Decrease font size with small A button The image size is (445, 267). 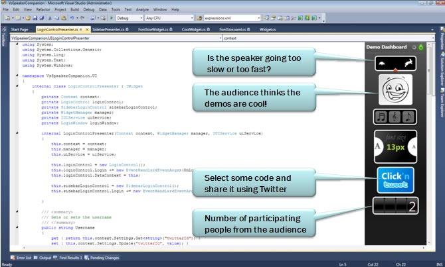point(413,146)
